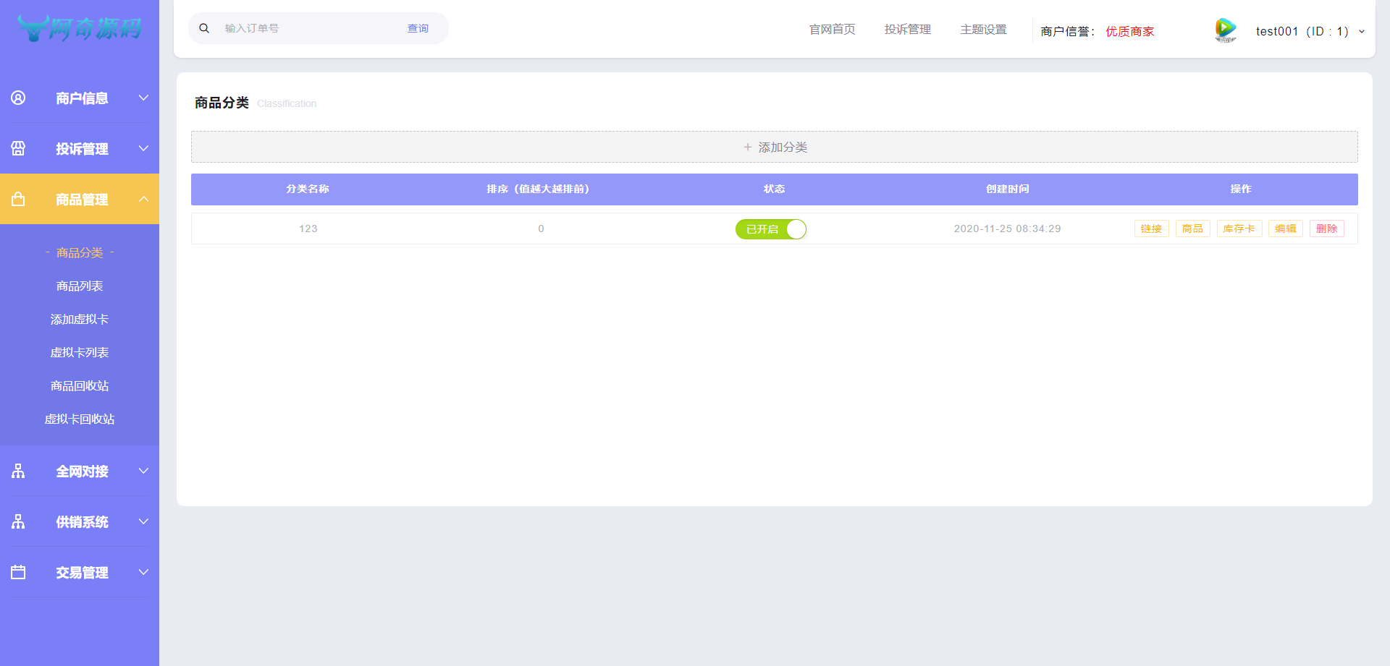
Task: Collapse the 商品管理 submenu
Action: (x=143, y=198)
